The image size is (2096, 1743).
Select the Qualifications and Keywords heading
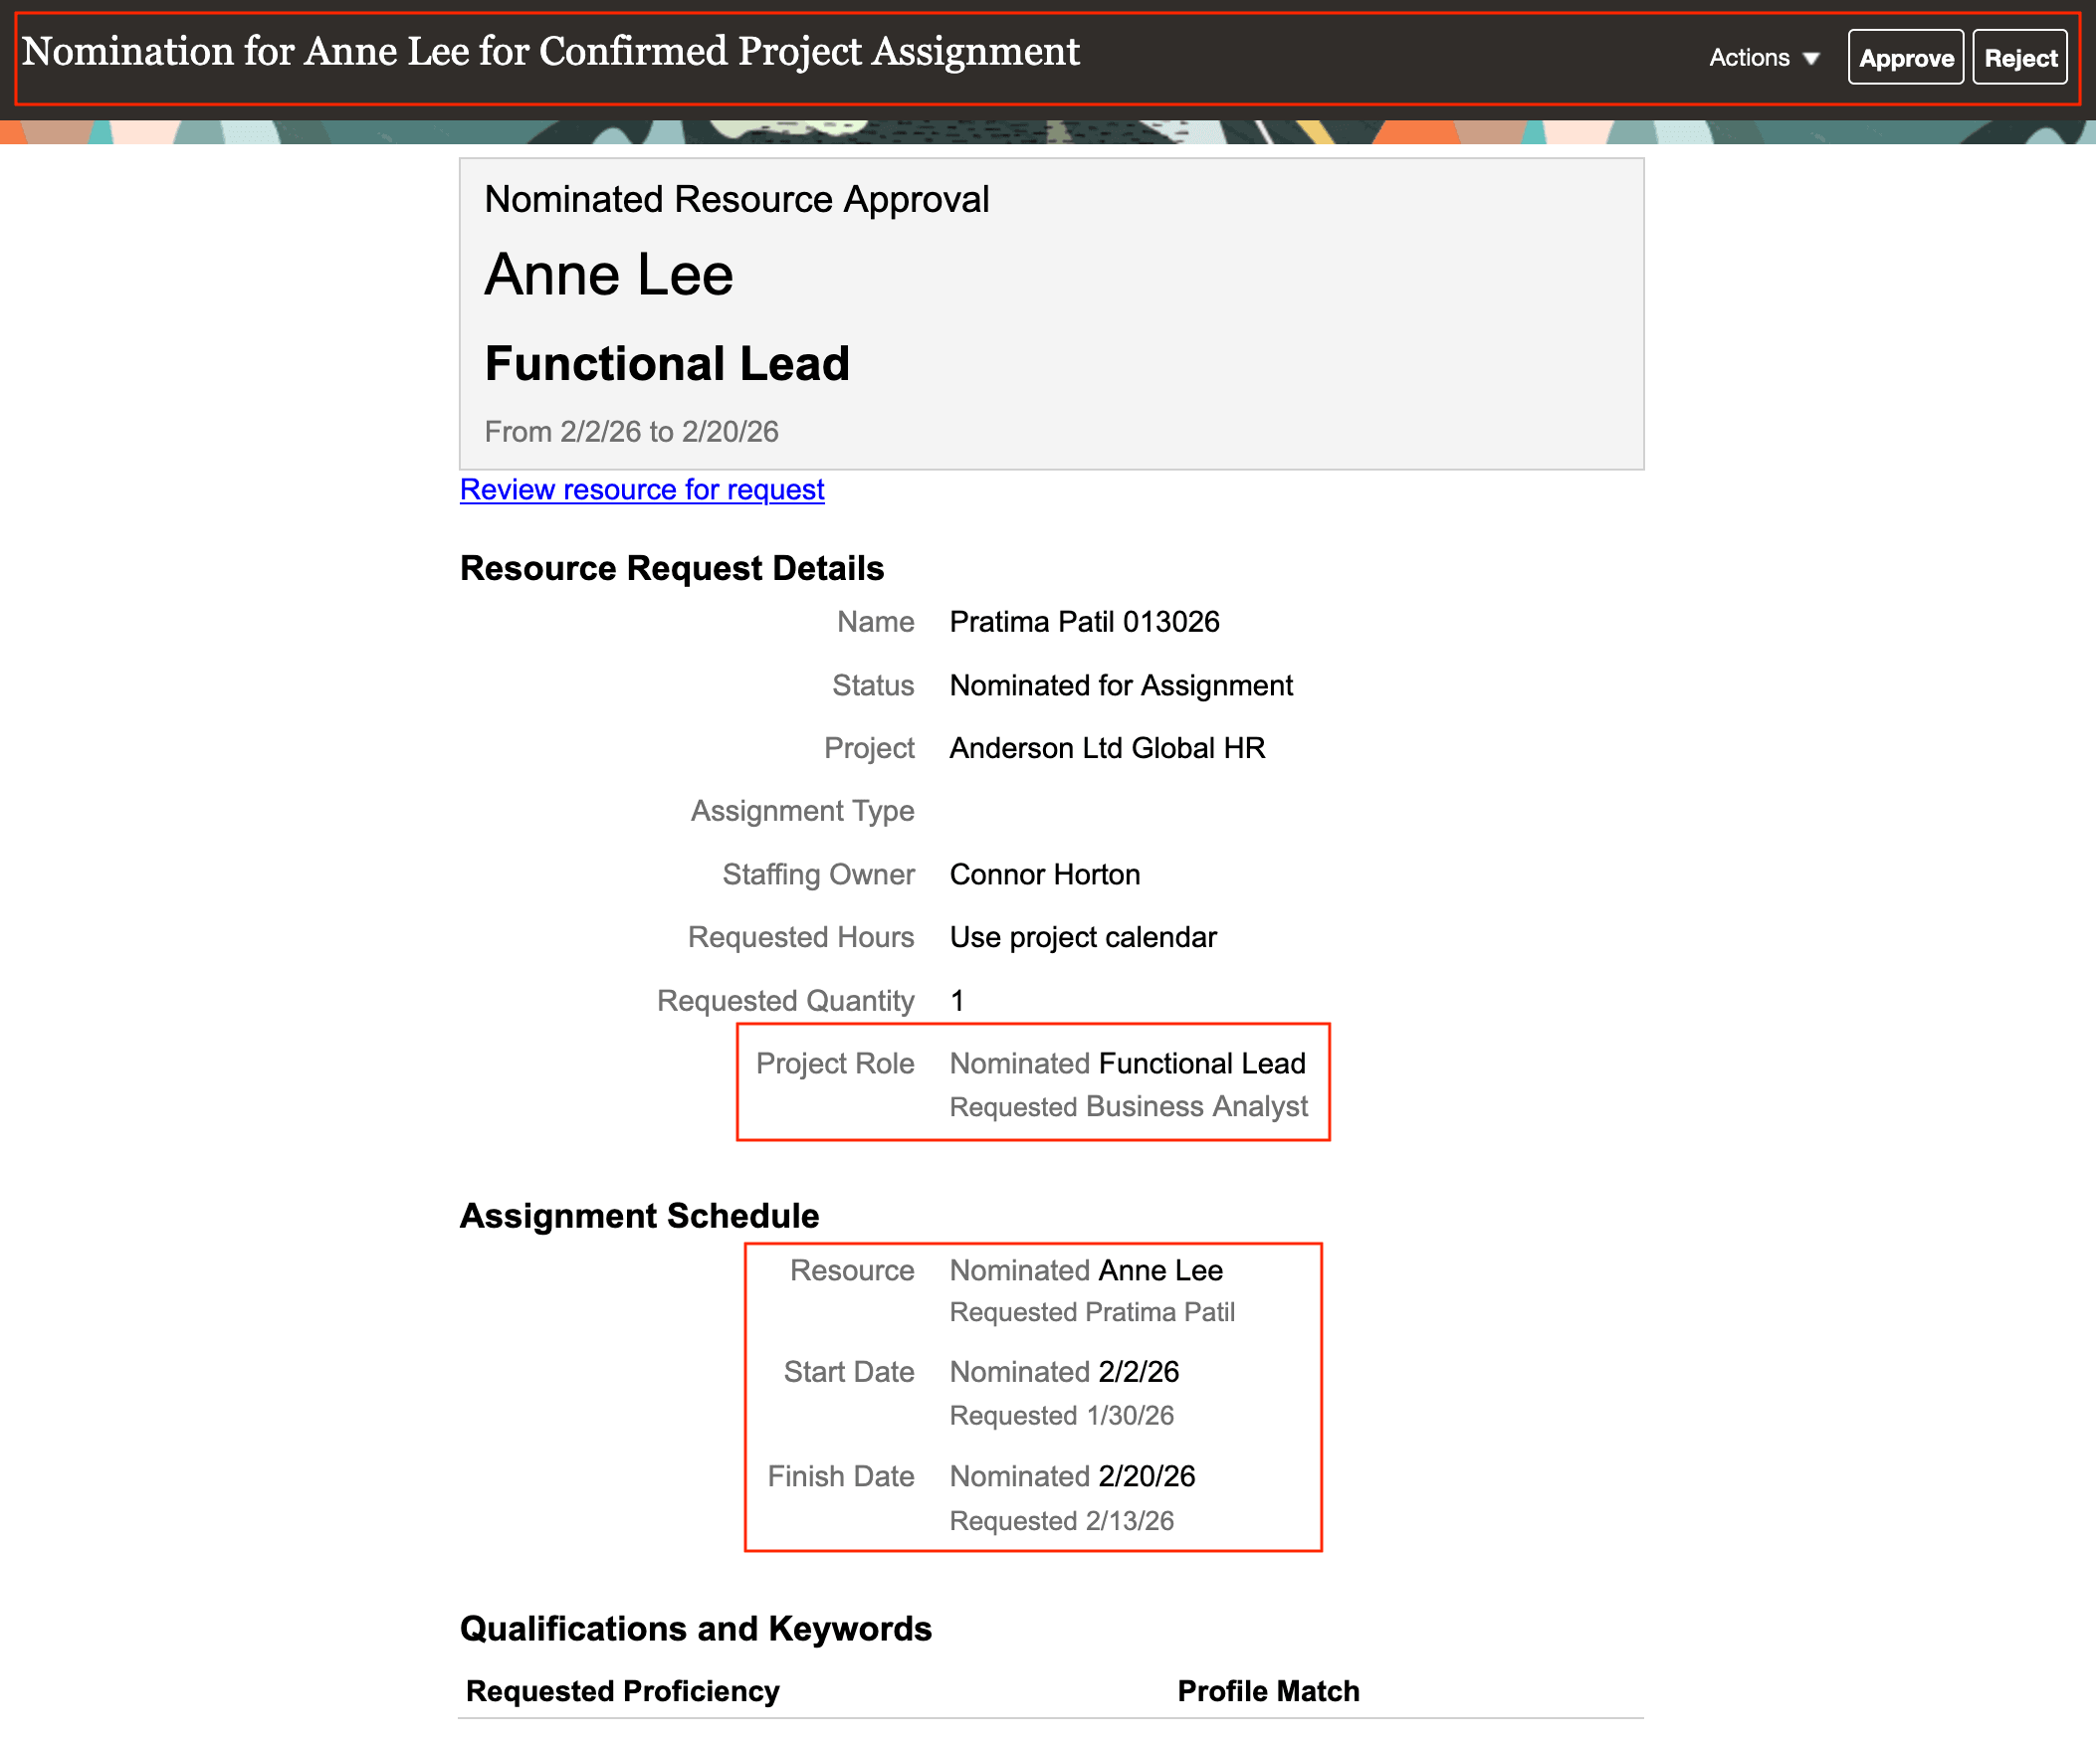click(695, 1628)
